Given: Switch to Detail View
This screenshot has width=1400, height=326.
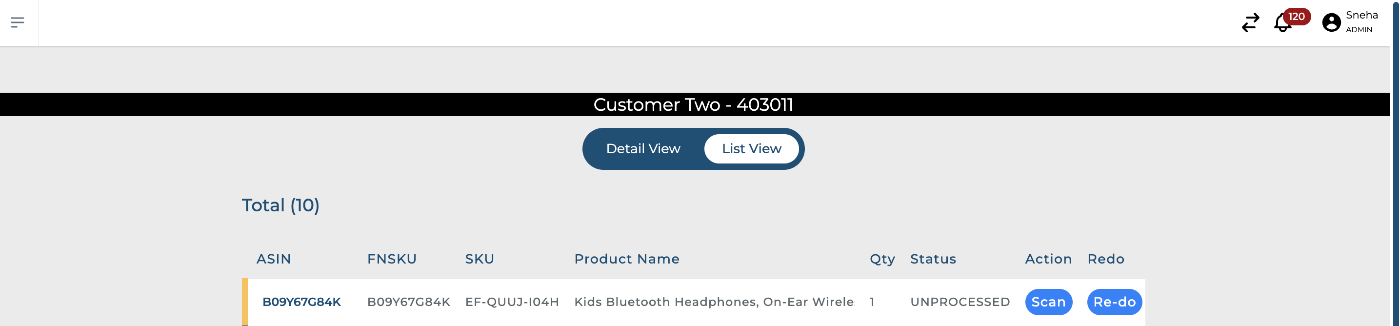Looking at the screenshot, I should pyautogui.click(x=643, y=148).
